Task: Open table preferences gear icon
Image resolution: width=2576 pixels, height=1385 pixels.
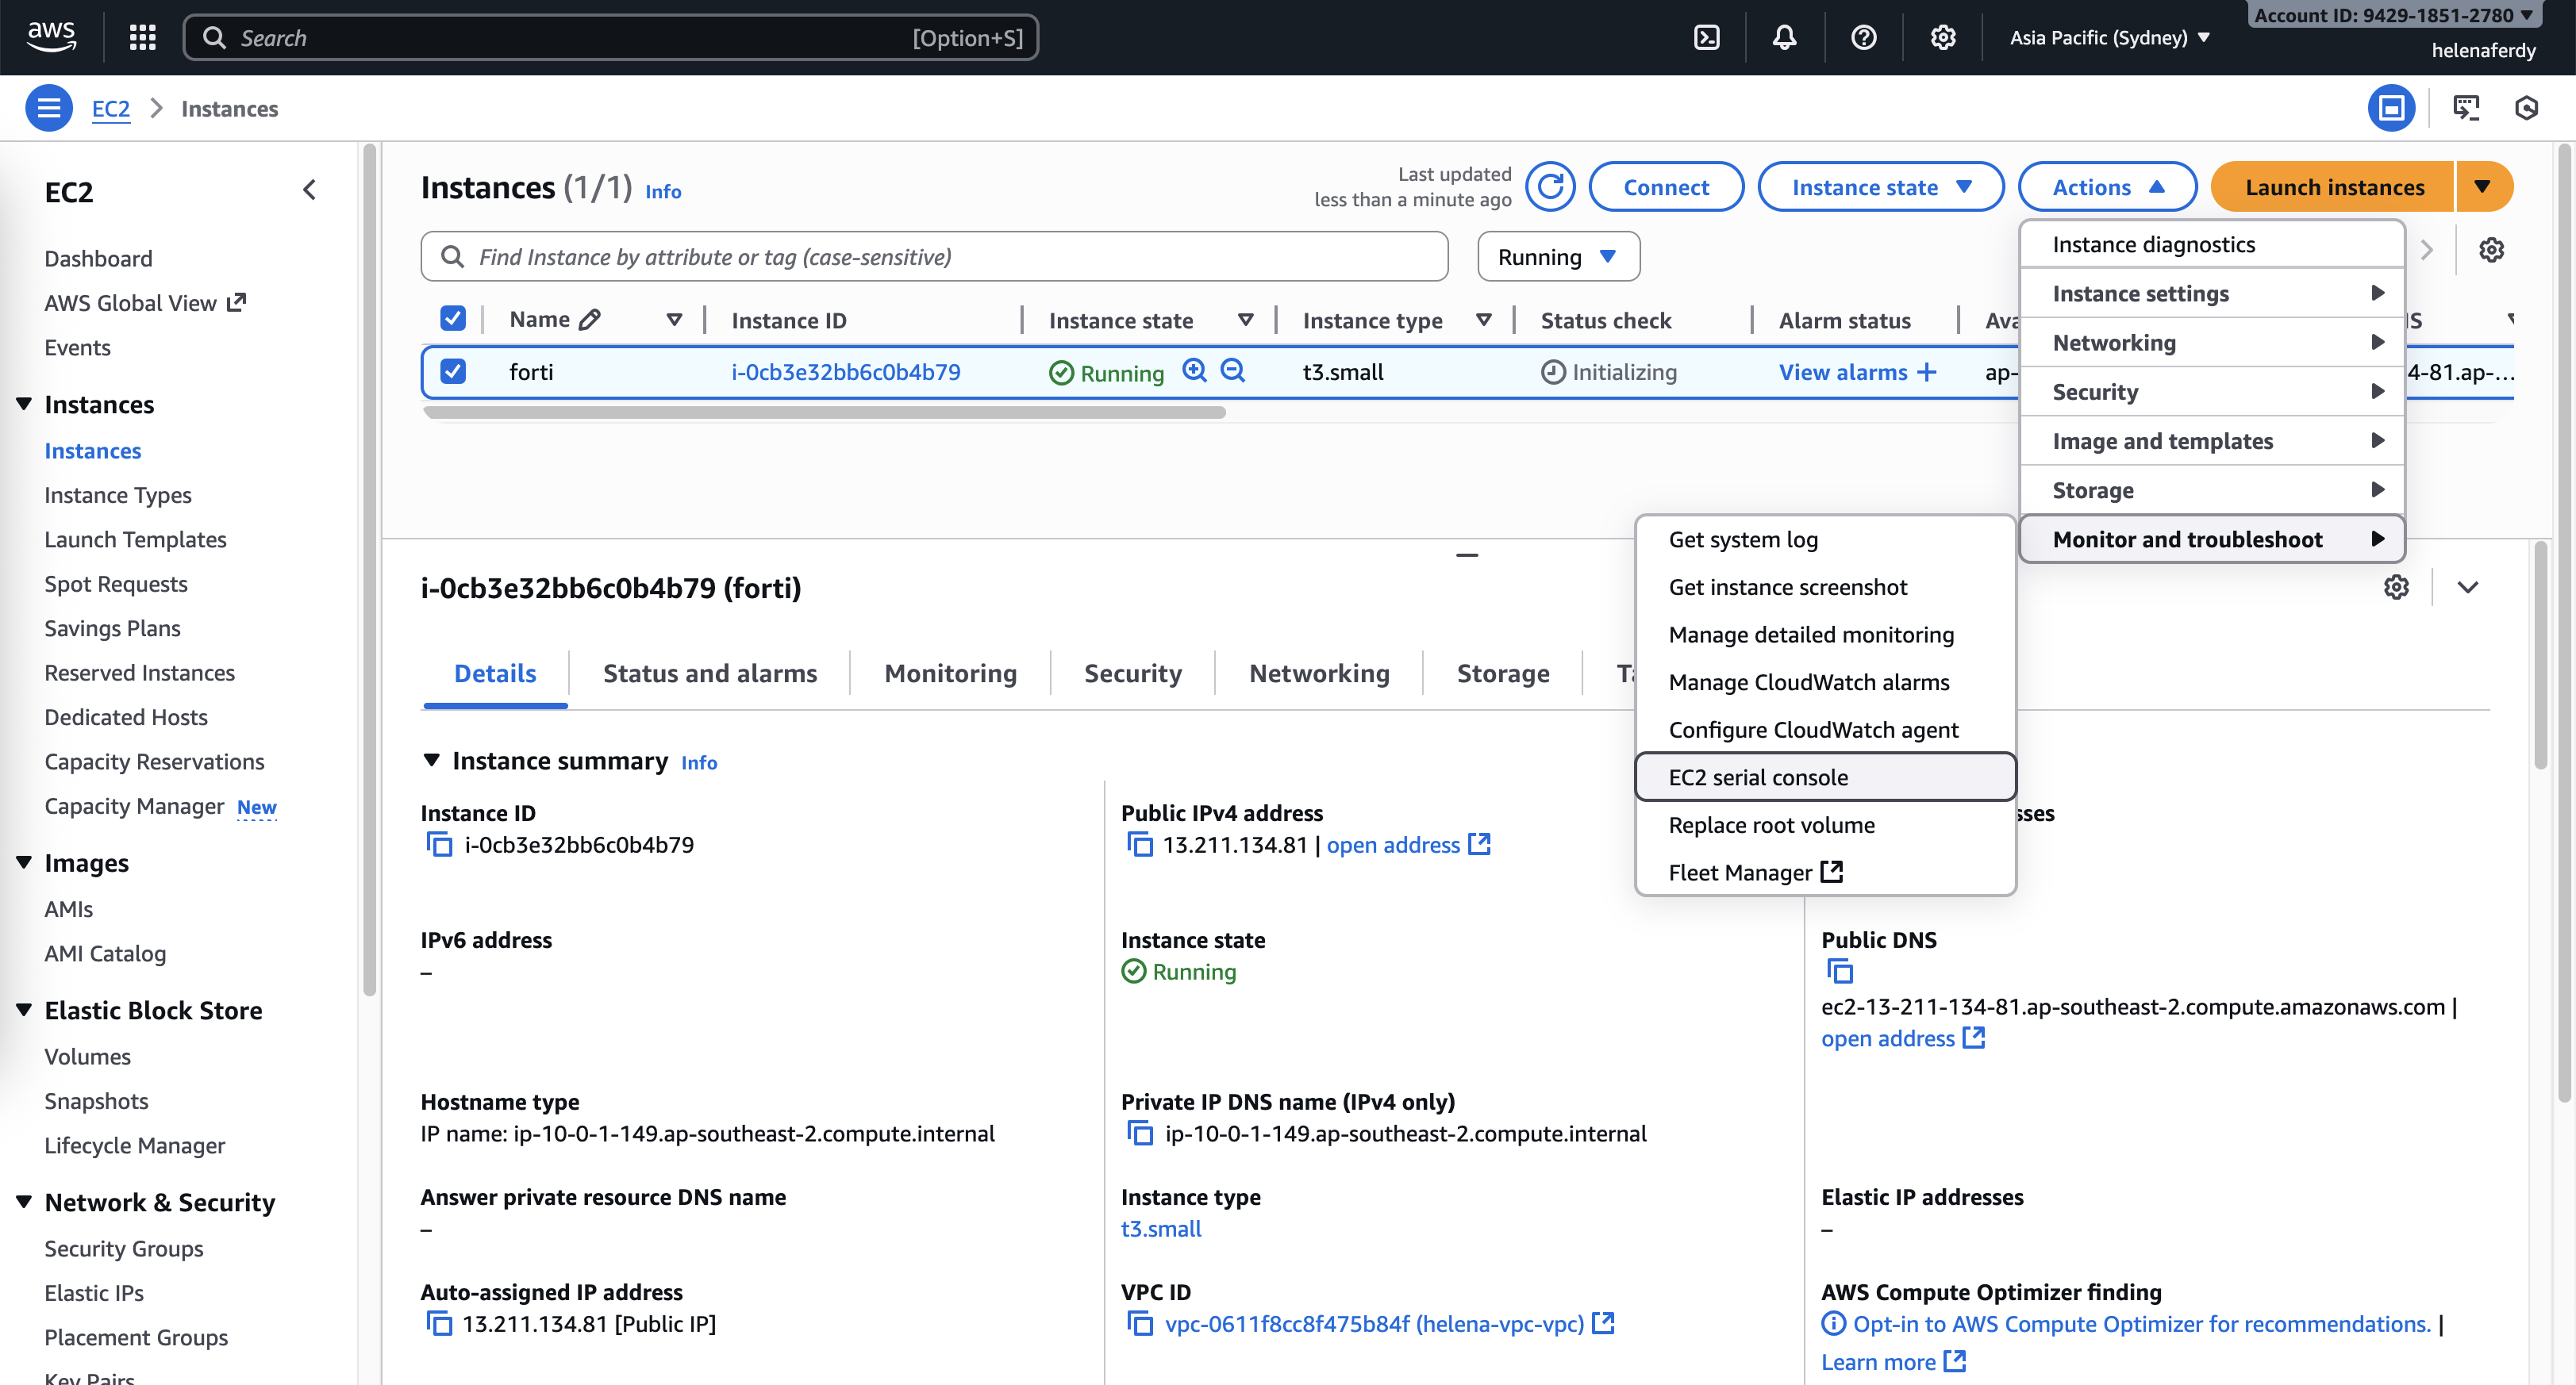Action: (x=2491, y=250)
